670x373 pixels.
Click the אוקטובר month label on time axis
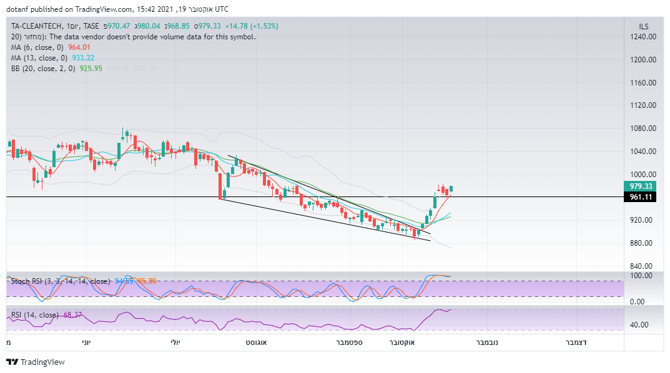[402, 342]
